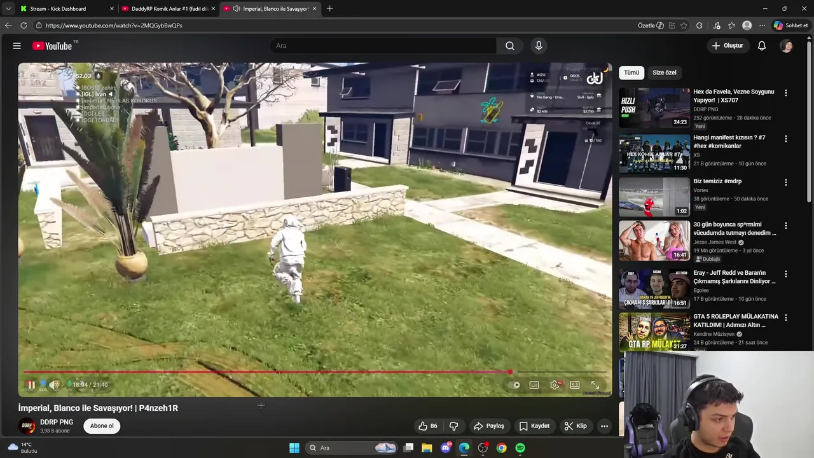Open the browser extensions puzzle icon

tap(700, 25)
